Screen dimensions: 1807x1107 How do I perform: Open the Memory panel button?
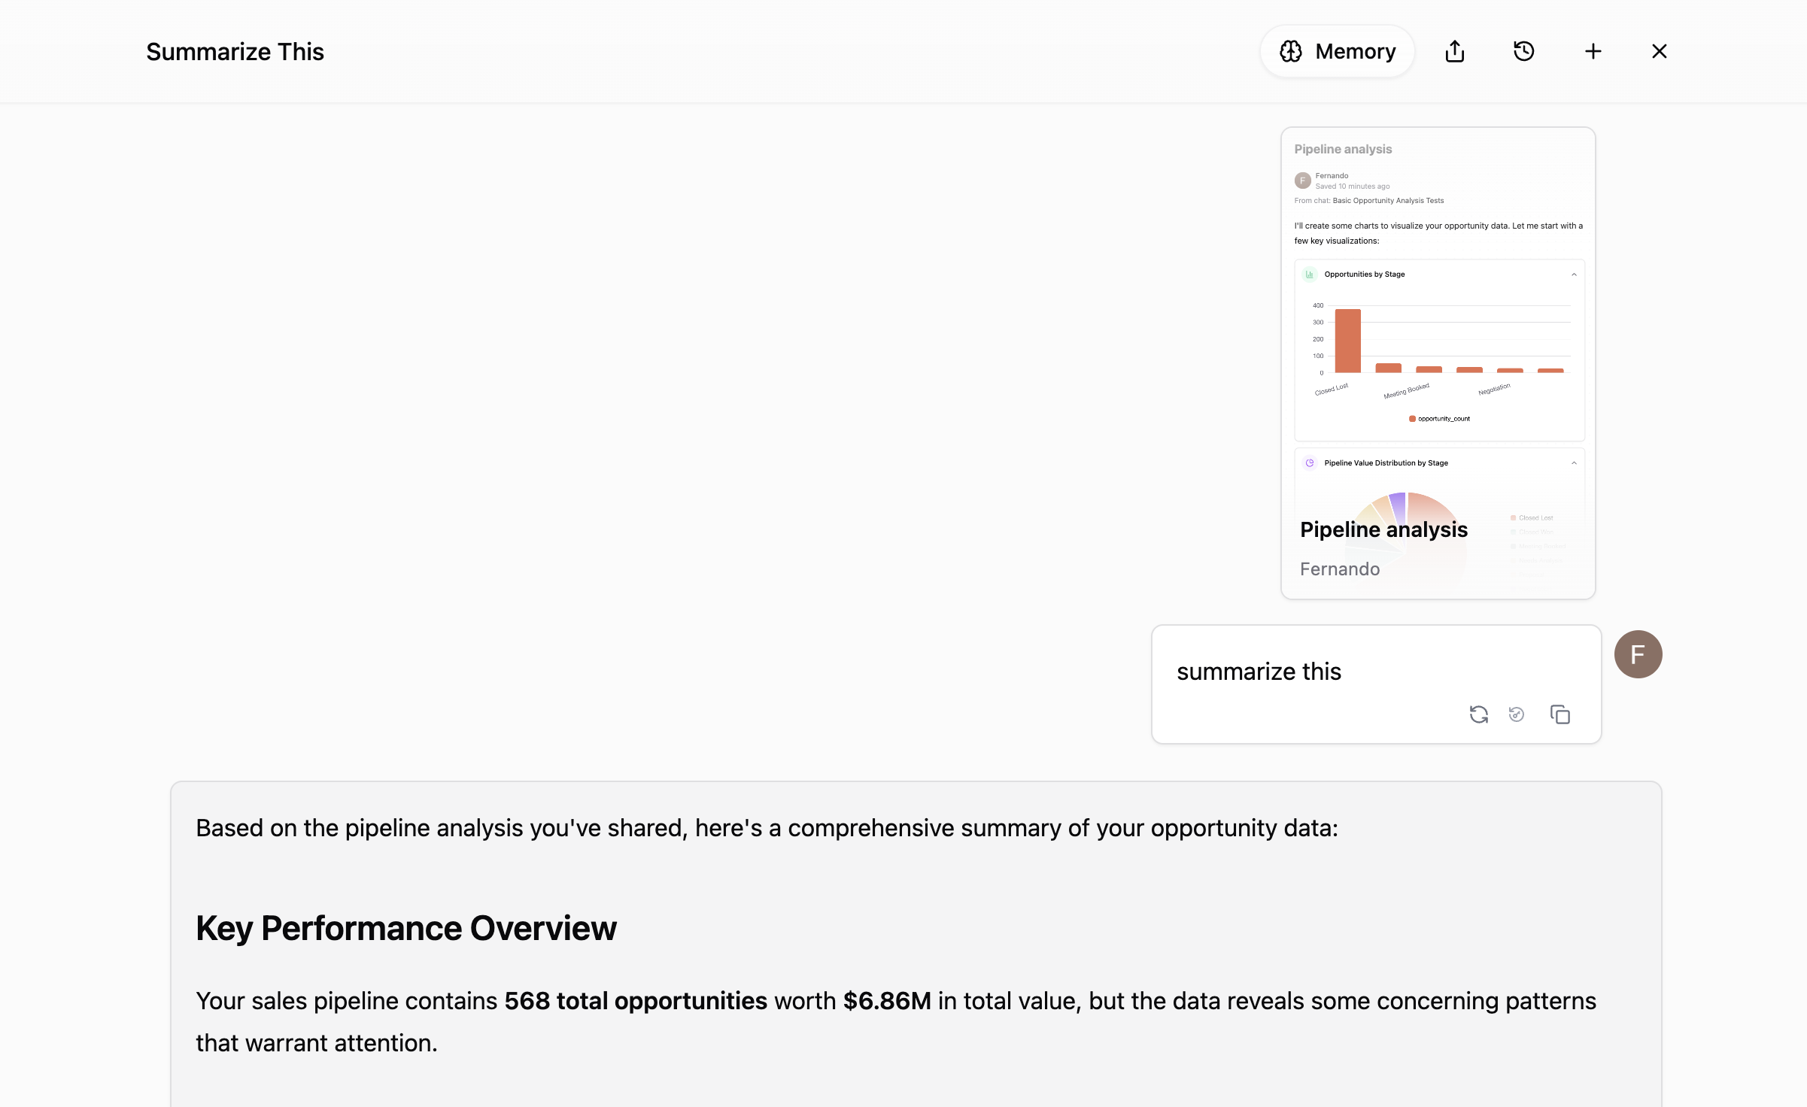tap(1337, 51)
